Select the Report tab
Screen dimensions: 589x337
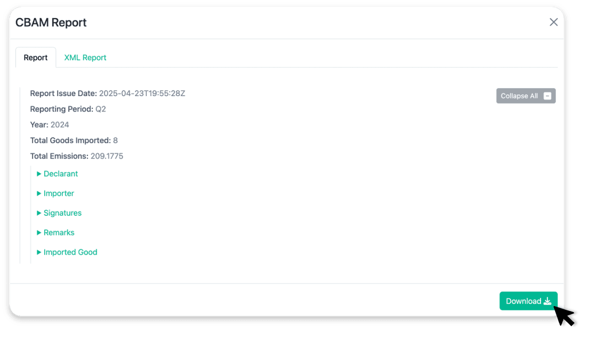[36, 57]
